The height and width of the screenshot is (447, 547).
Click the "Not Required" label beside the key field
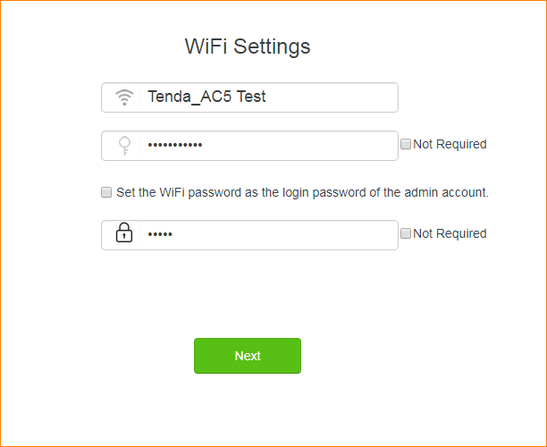[x=450, y=144]
